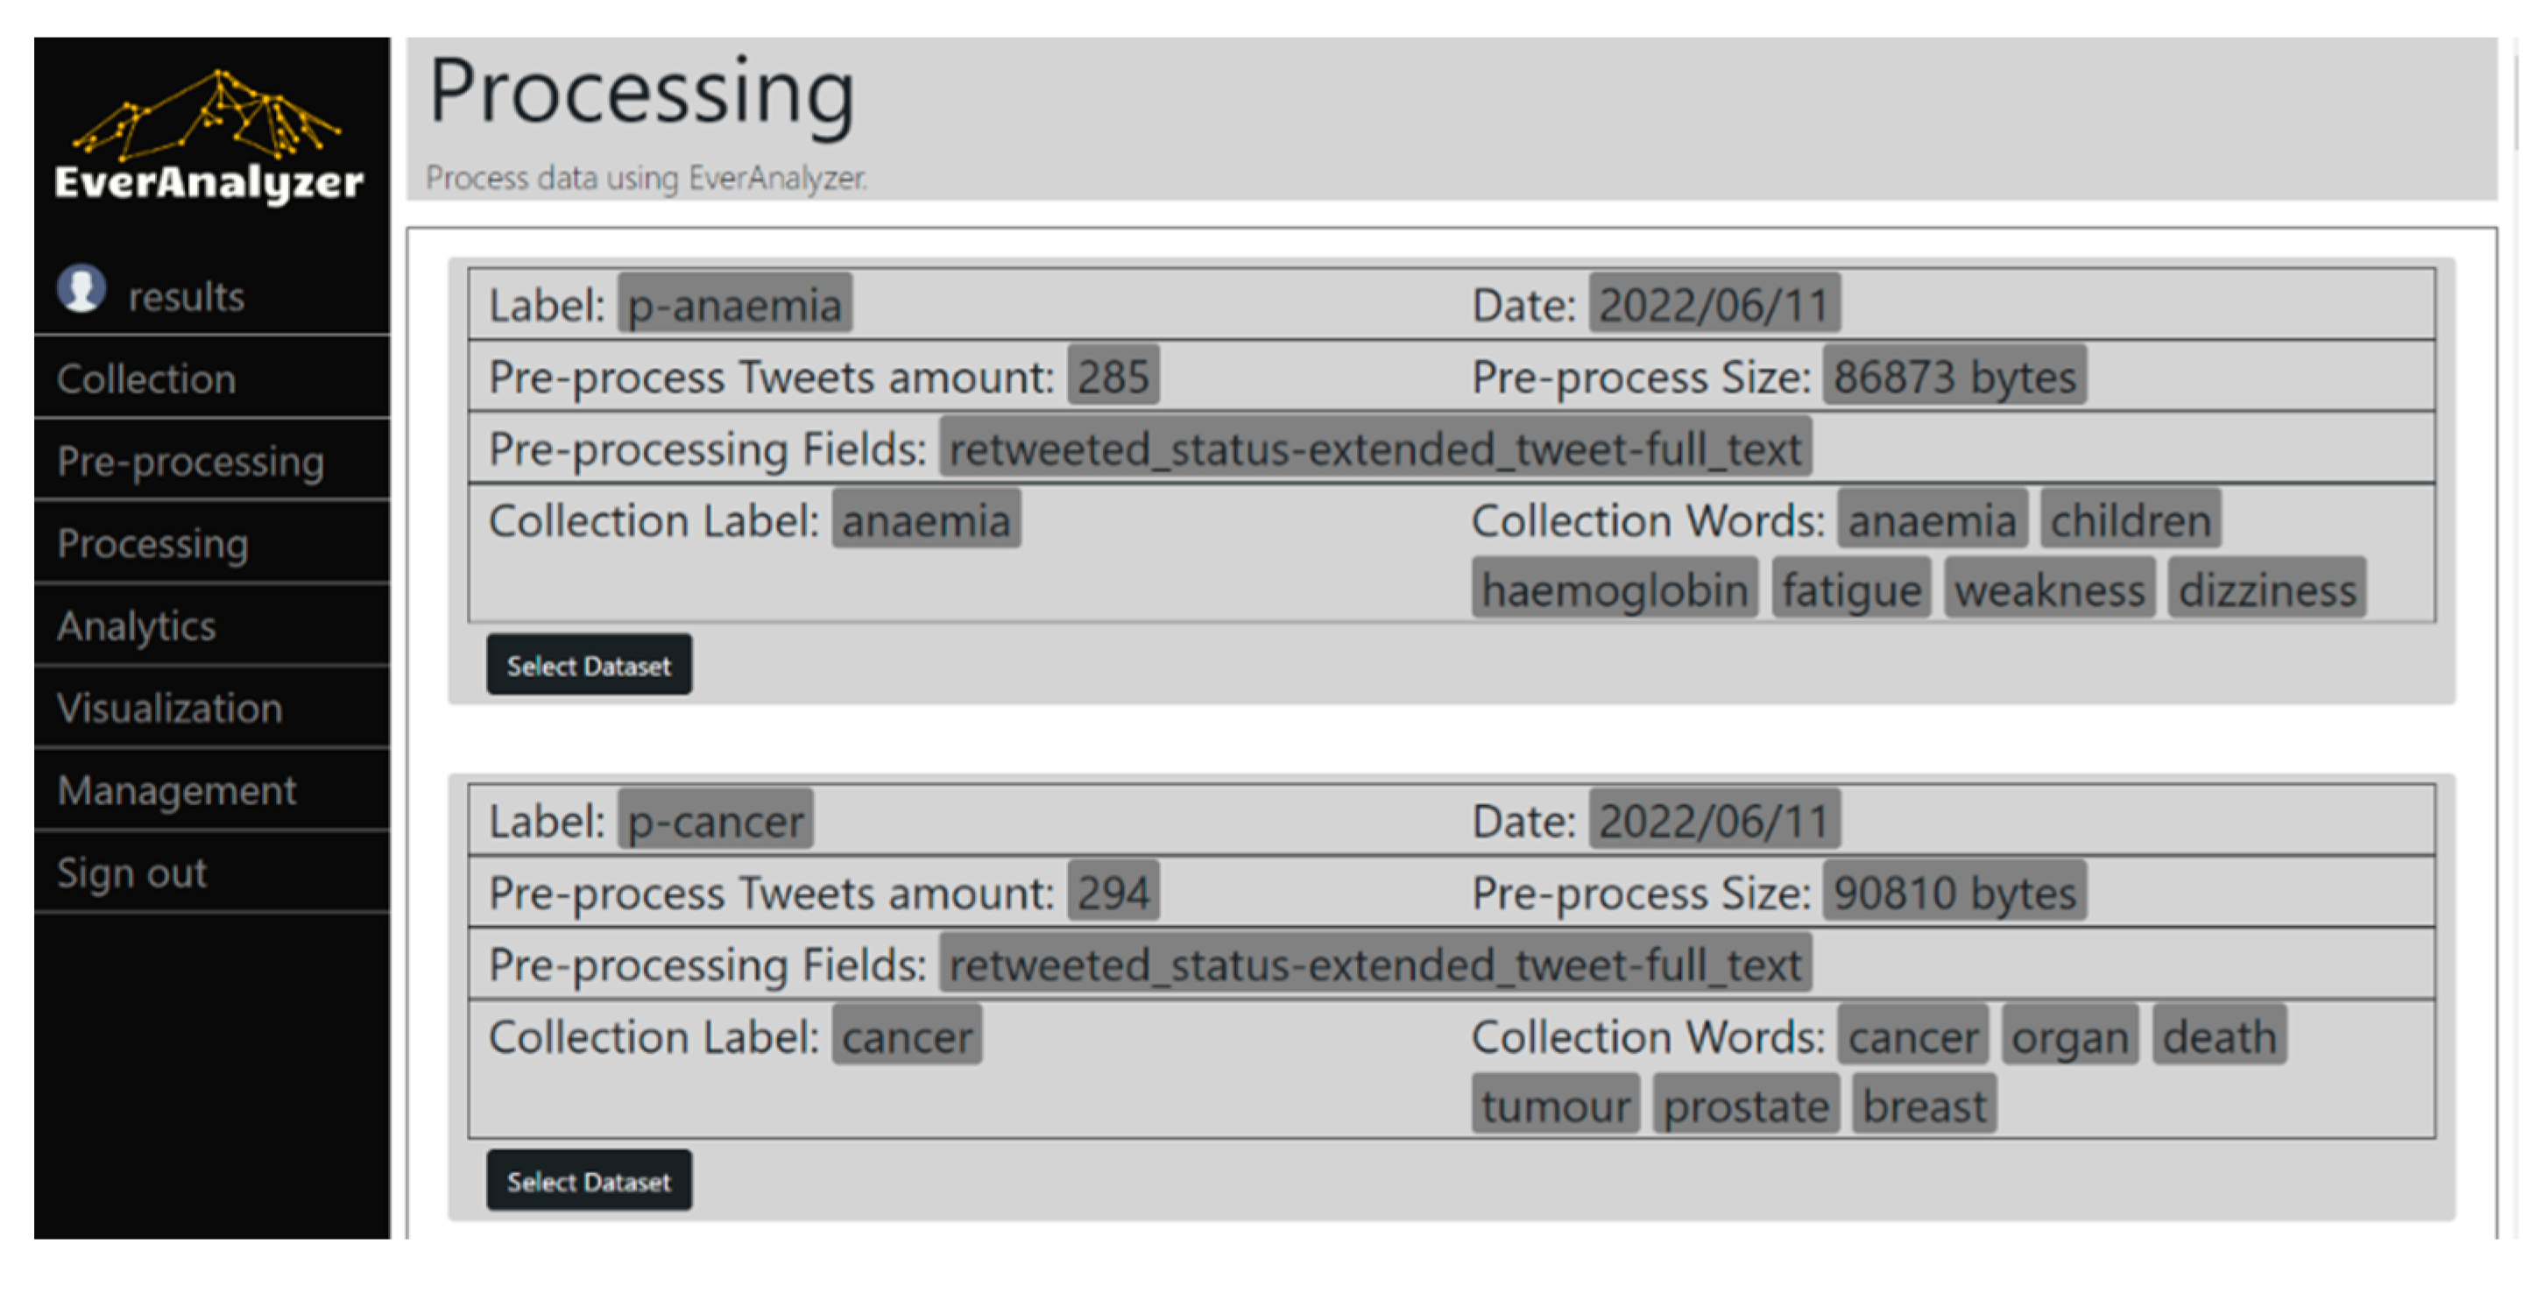Open the Management page

click(x=176, y=790)
